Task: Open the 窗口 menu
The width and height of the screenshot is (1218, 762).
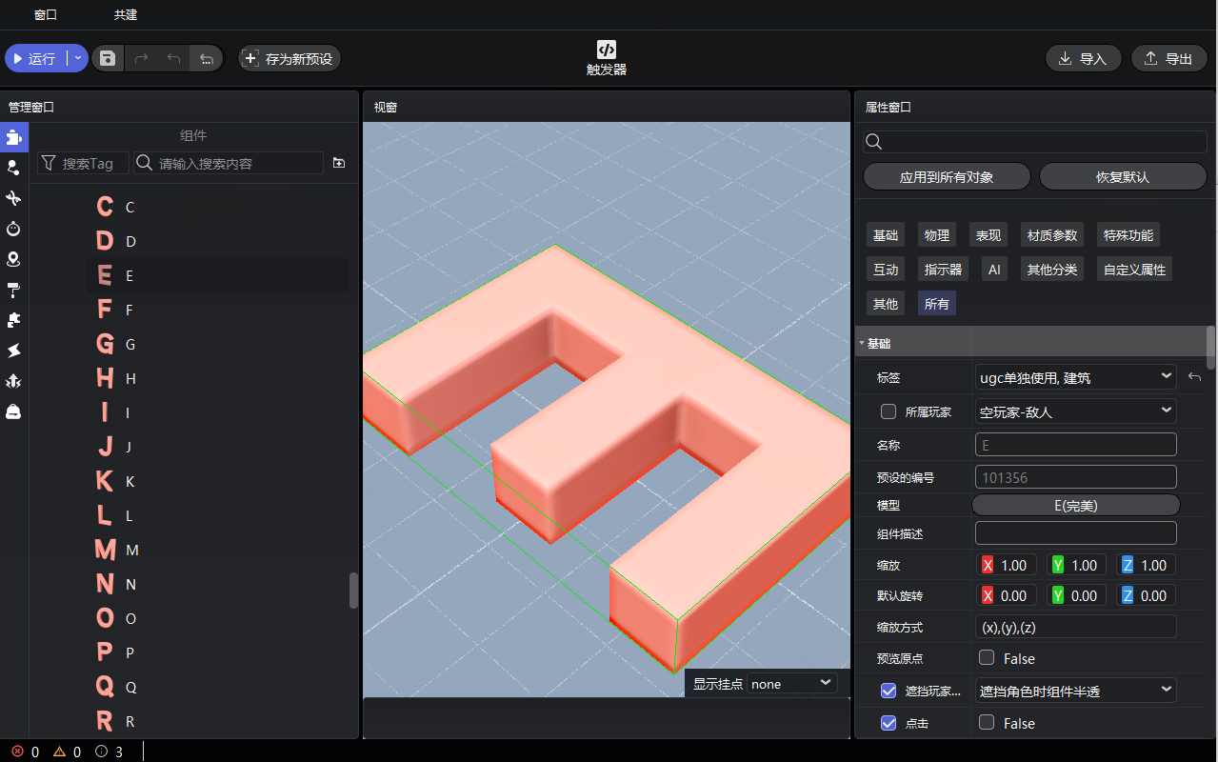Action: click(x=45, y=15)
